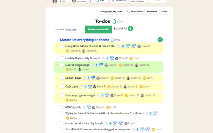The height and width of the screenshot is (133, 213).
Task: Click Make another list button
Action: tap(99, 29)
